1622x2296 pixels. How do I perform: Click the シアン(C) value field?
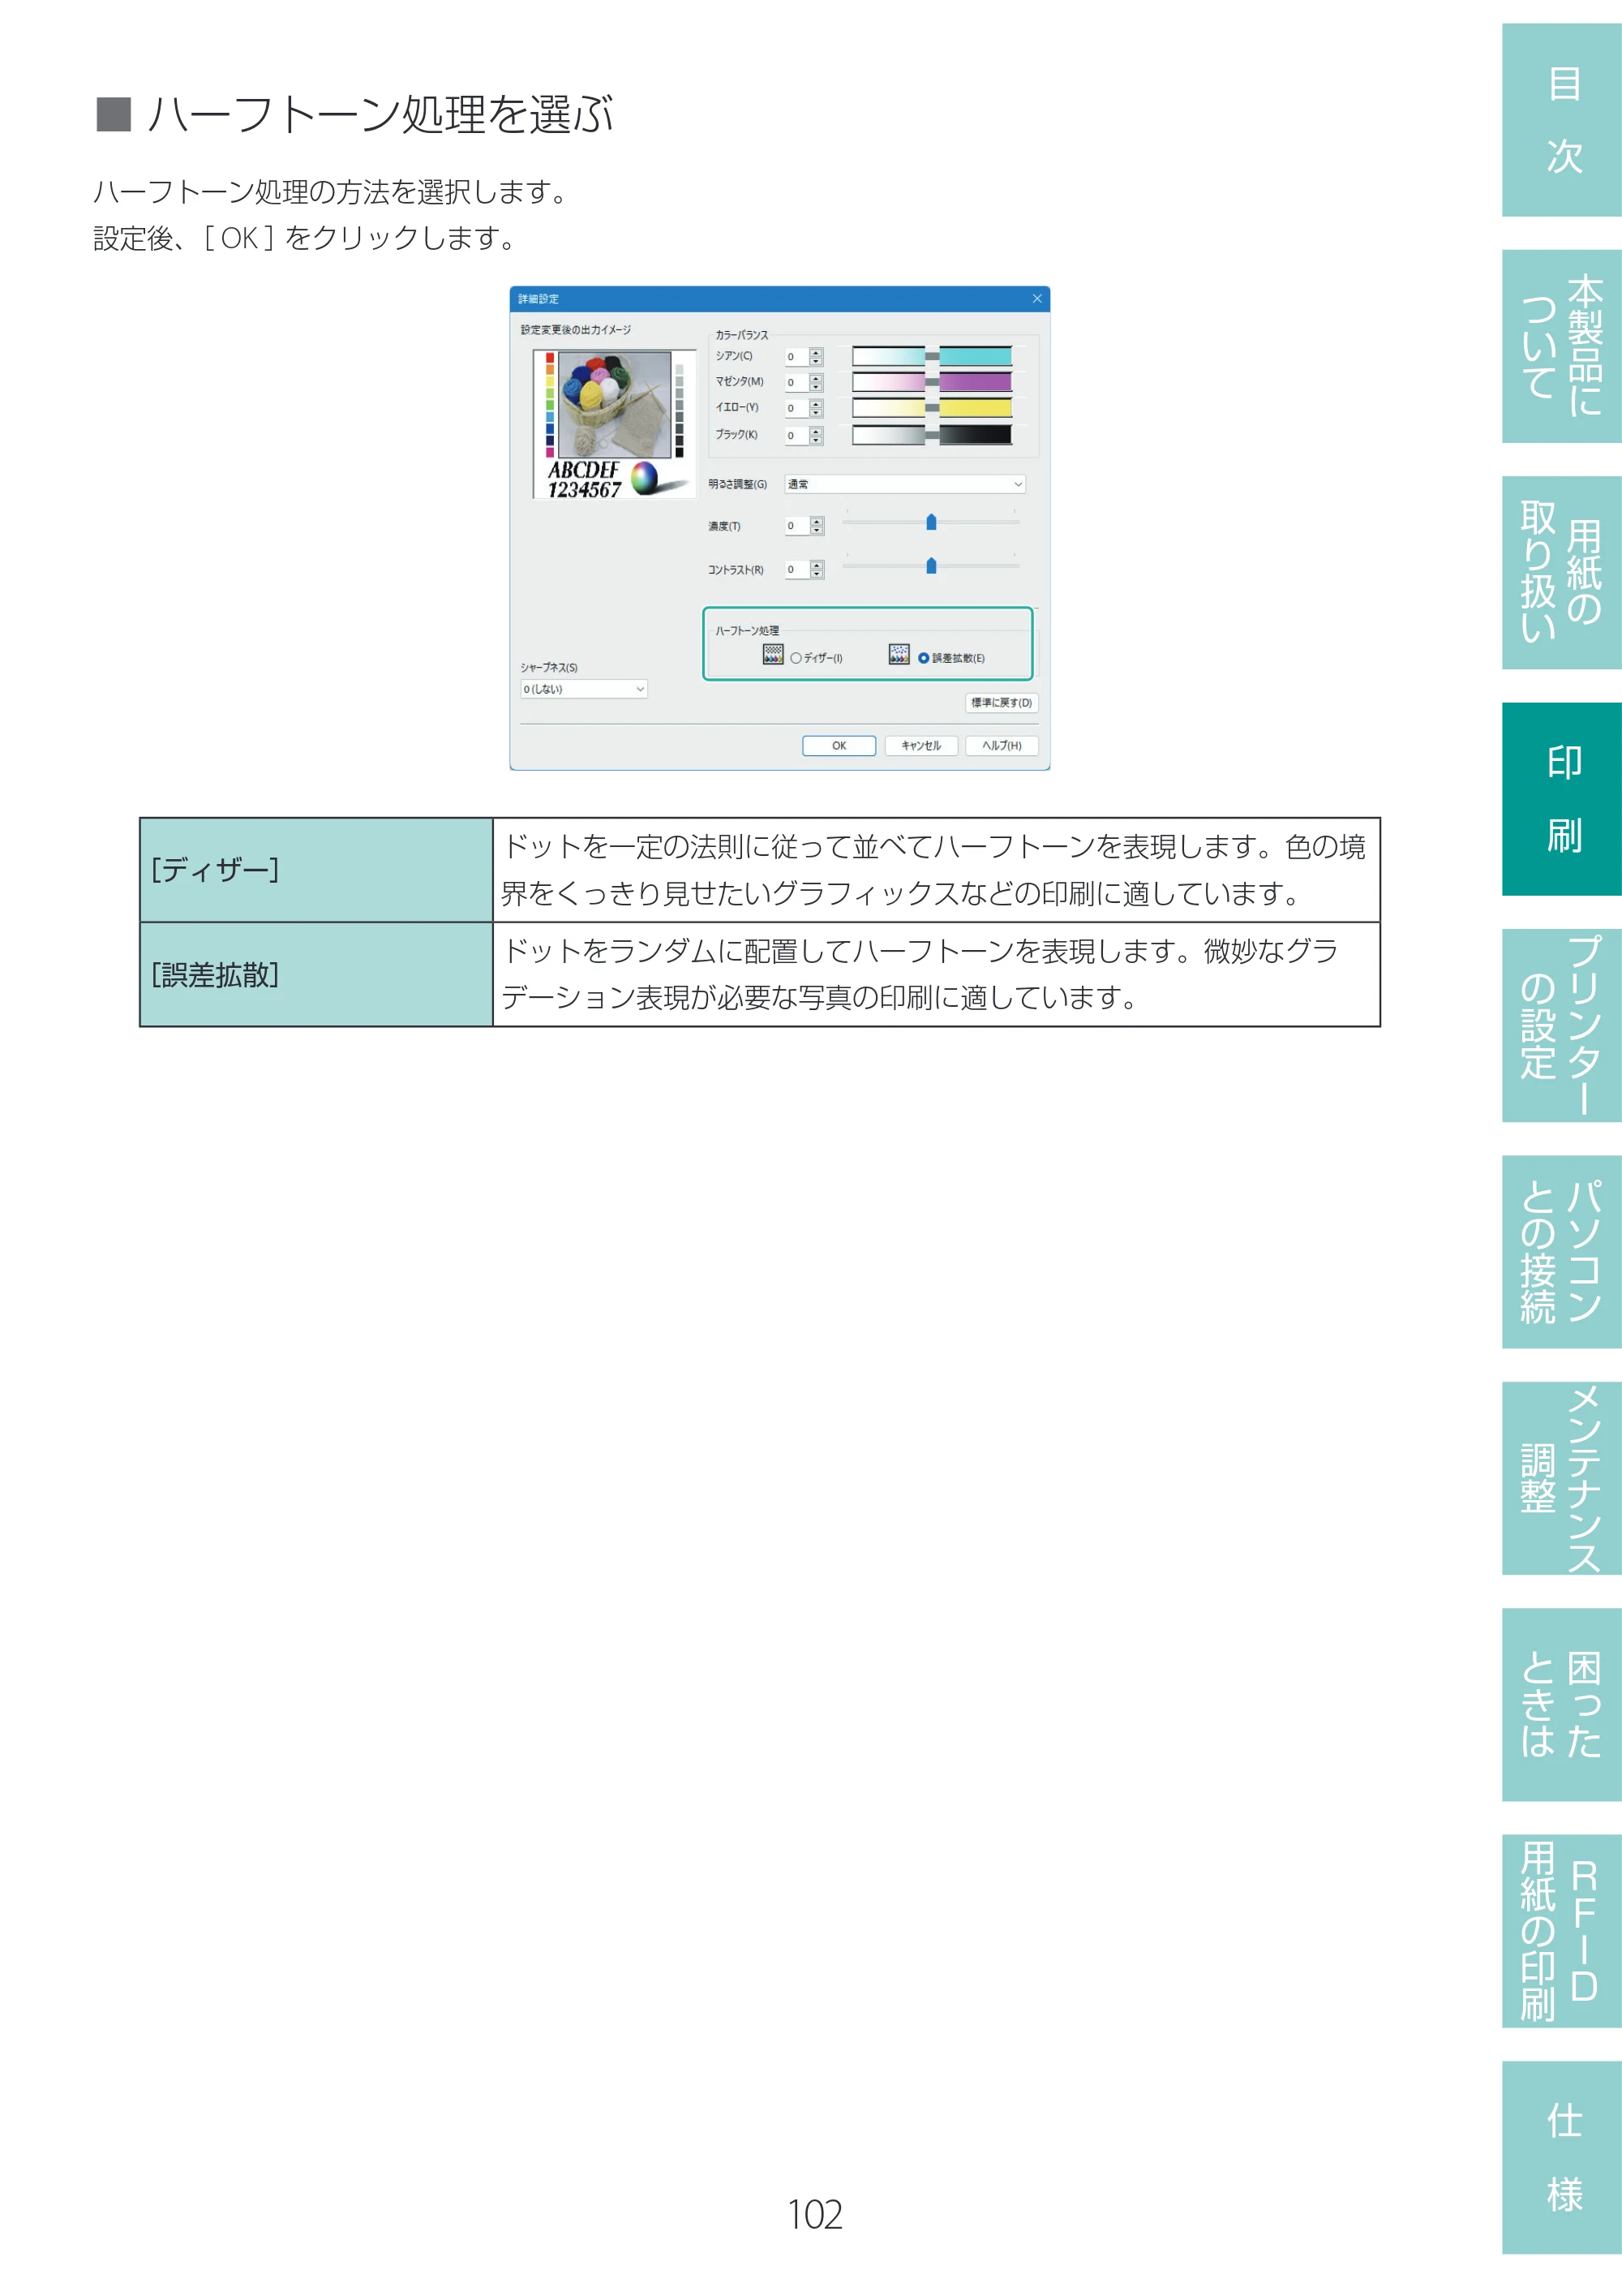796,357
